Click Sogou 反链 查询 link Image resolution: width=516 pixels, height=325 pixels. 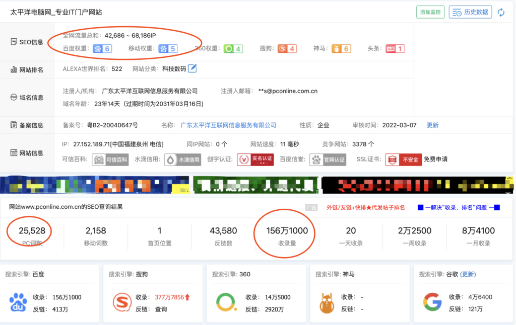161,309
